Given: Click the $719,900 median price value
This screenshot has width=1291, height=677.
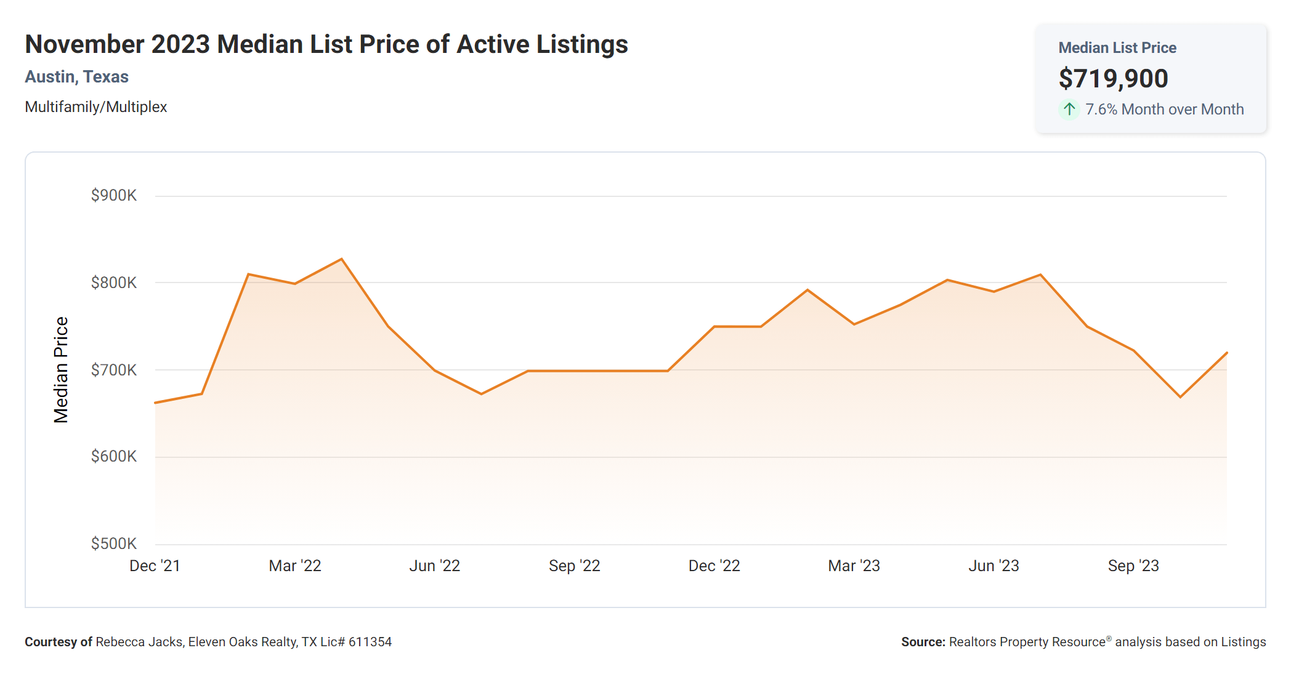Looking at the screenshot, I should 1113,79.
